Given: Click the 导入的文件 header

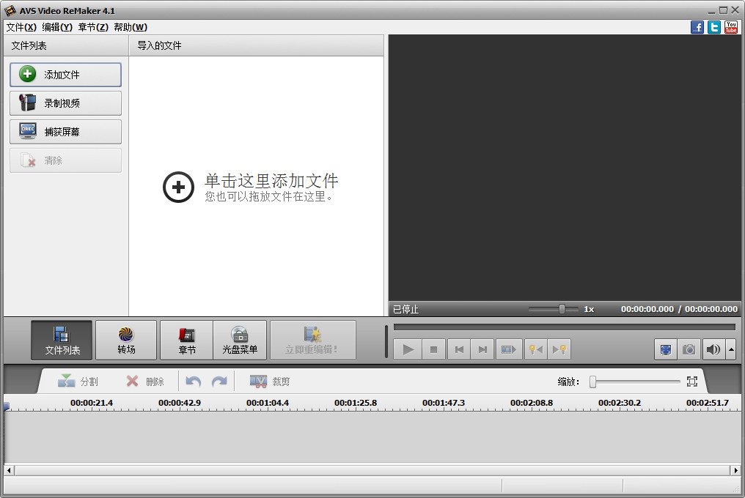Looking at the screenshot, I should [x=257, y=45].
